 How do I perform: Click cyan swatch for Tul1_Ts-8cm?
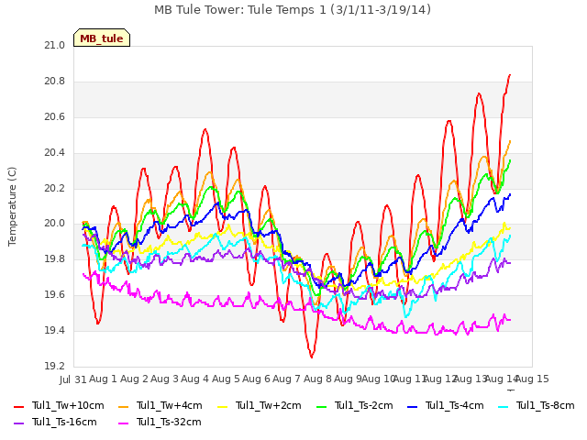coord(504,406)
